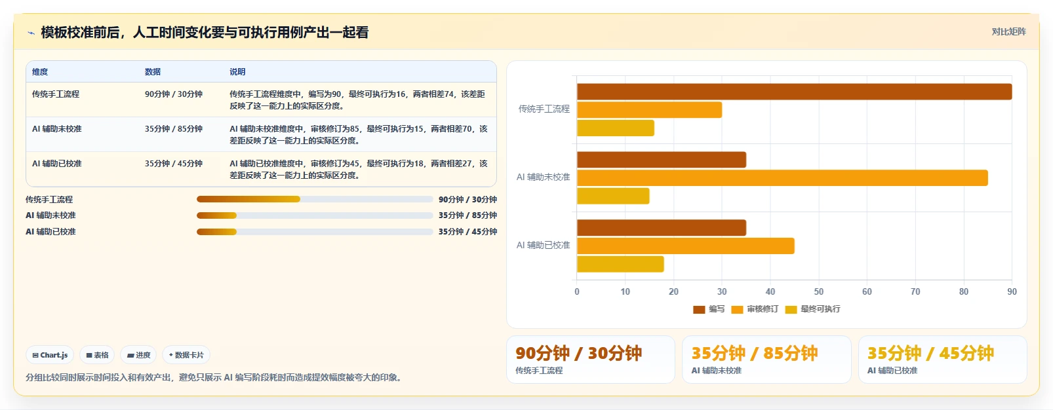Screen dimensions: 1053x410
Task: Toggle the 编写 legend swatch
Action: point(699,309)
